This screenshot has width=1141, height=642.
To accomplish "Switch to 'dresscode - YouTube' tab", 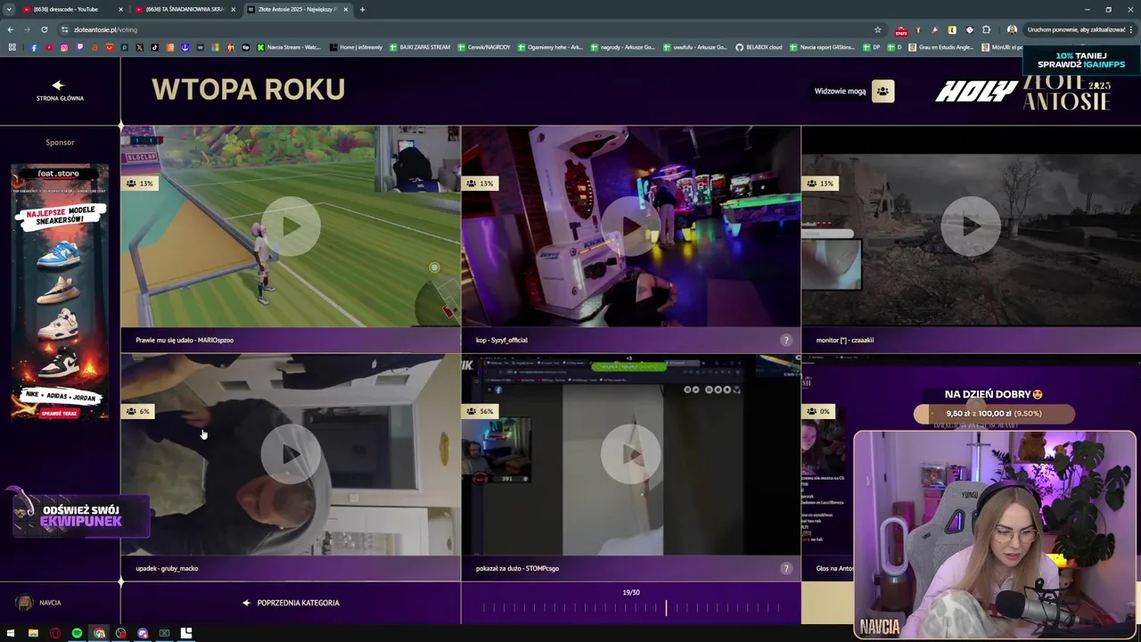I will tap(71, 9).
